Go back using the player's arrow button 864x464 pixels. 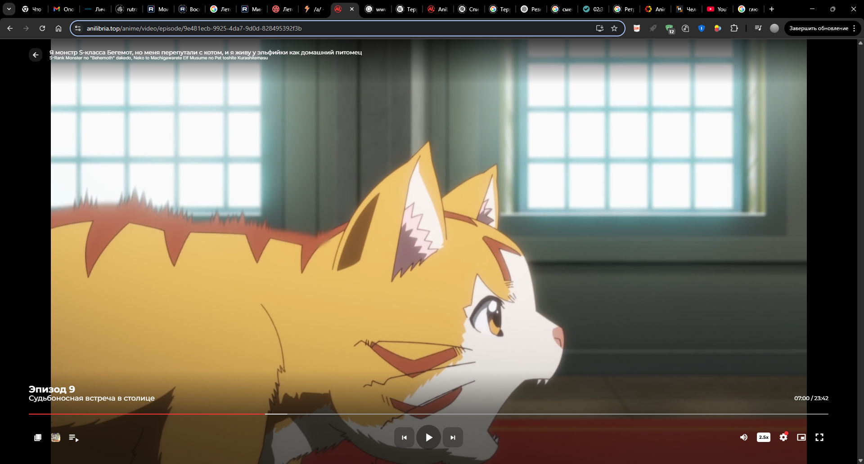click(36, 55)
